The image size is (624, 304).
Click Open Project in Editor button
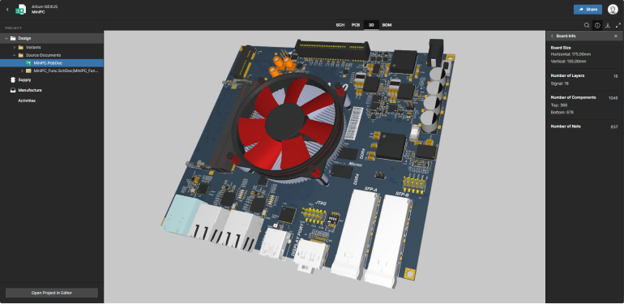coord(52,293)
